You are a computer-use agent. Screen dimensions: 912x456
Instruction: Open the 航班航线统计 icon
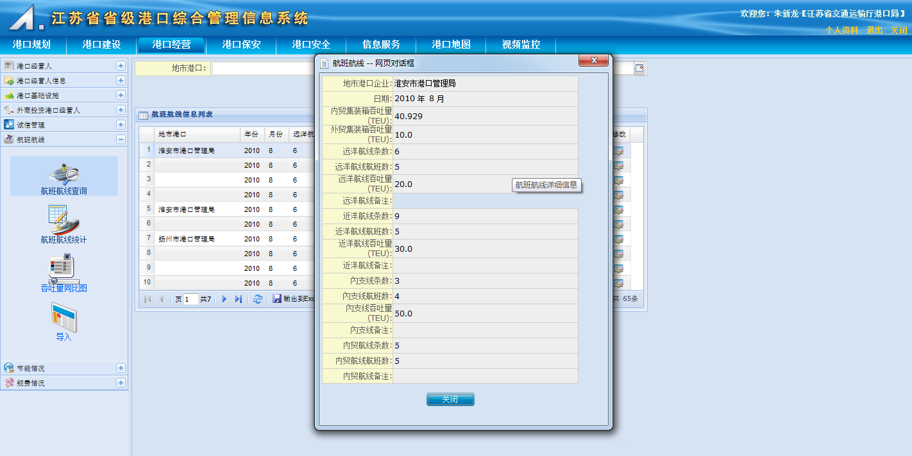63,221
